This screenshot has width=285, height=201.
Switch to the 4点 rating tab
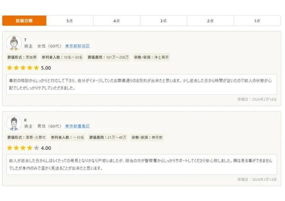(117, 21)
